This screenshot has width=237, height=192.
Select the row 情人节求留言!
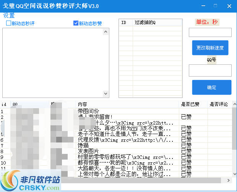pos(116,117)
